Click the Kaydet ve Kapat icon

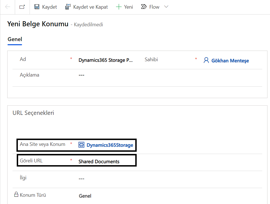pos(68,7)
